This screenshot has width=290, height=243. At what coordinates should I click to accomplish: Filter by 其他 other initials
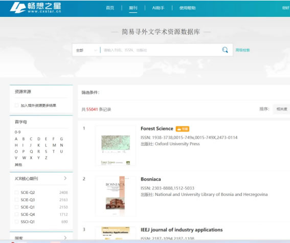click(18, 165)
